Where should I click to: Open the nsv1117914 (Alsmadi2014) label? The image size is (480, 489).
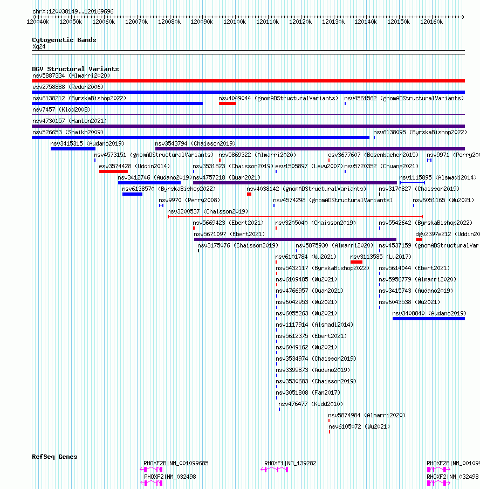[315, 325]
